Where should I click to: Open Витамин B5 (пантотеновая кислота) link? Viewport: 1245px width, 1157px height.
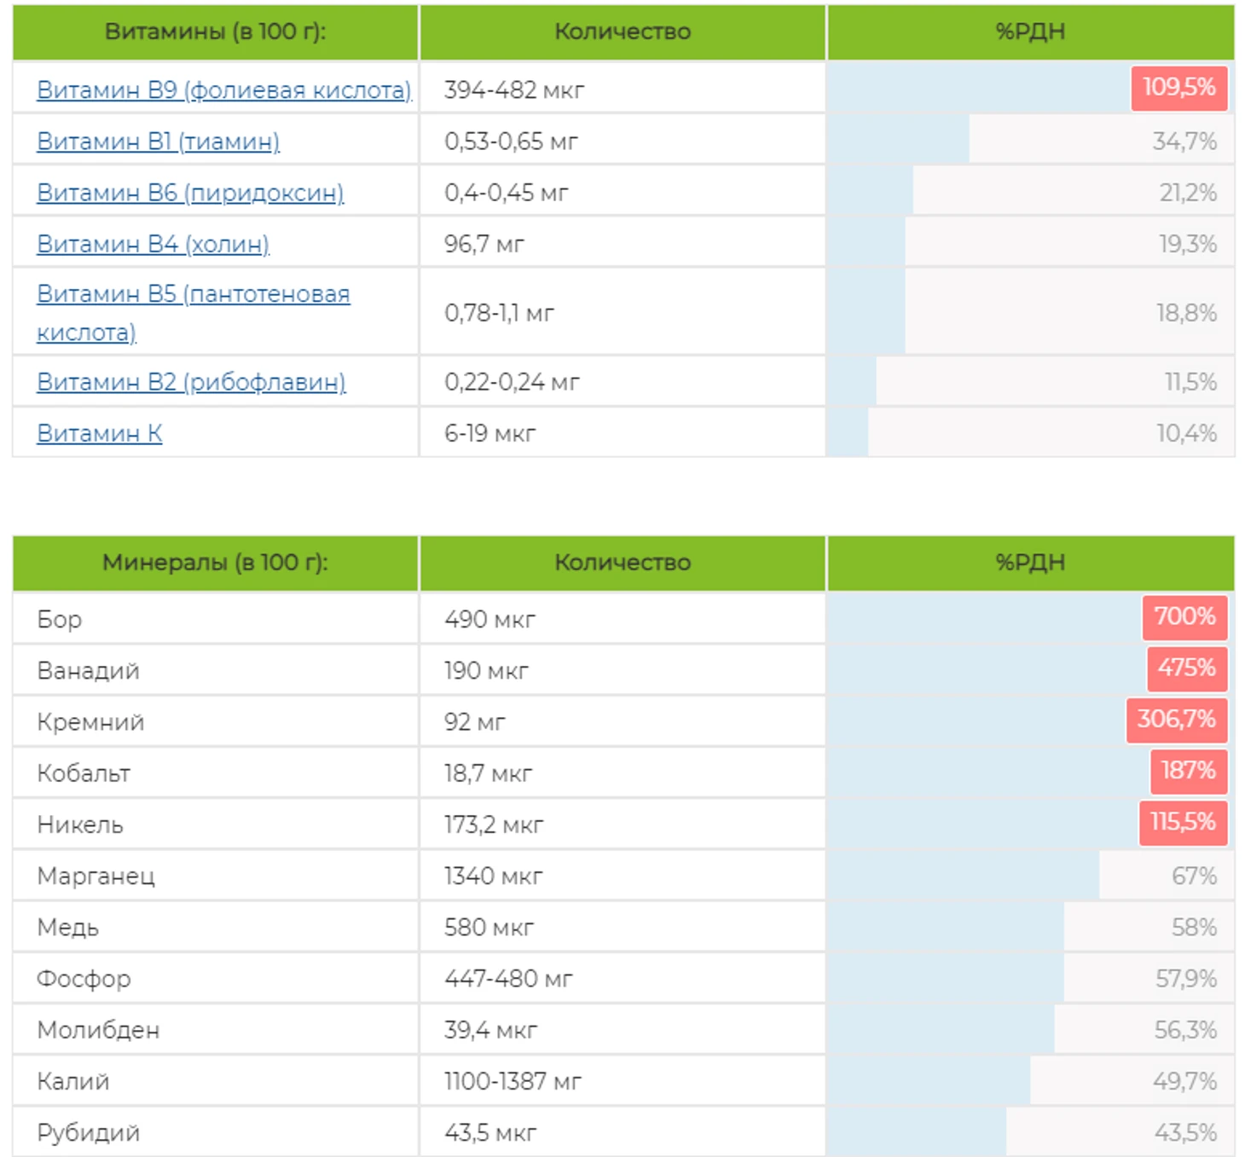coord(193,312)
